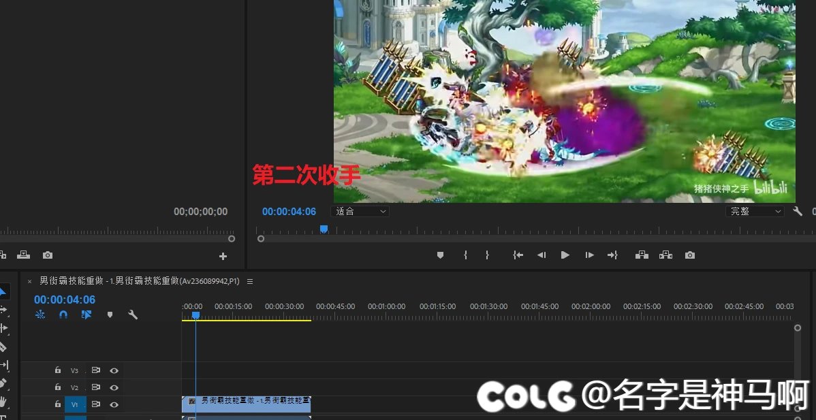Click 00:01:00:00 on the time ruler
This screenshot has width=816, height=420.
pyautogui.click(x=386, y=307)
